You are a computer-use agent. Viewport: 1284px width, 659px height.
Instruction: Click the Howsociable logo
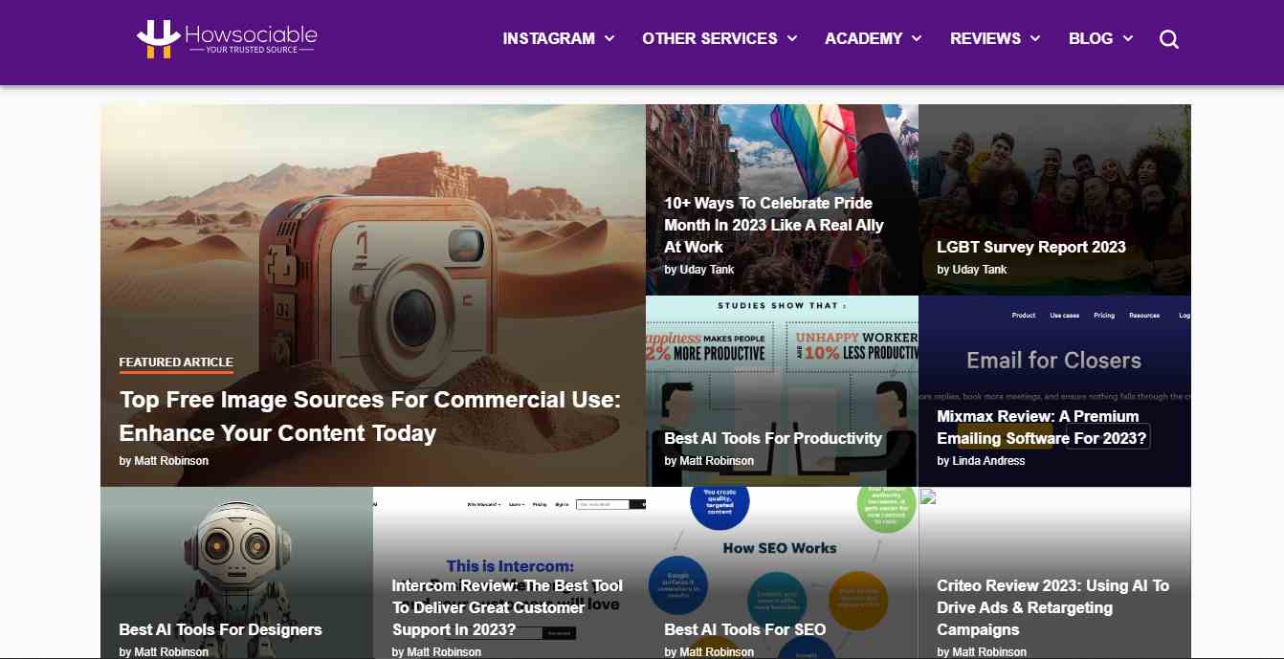click(x=226, y=39)
